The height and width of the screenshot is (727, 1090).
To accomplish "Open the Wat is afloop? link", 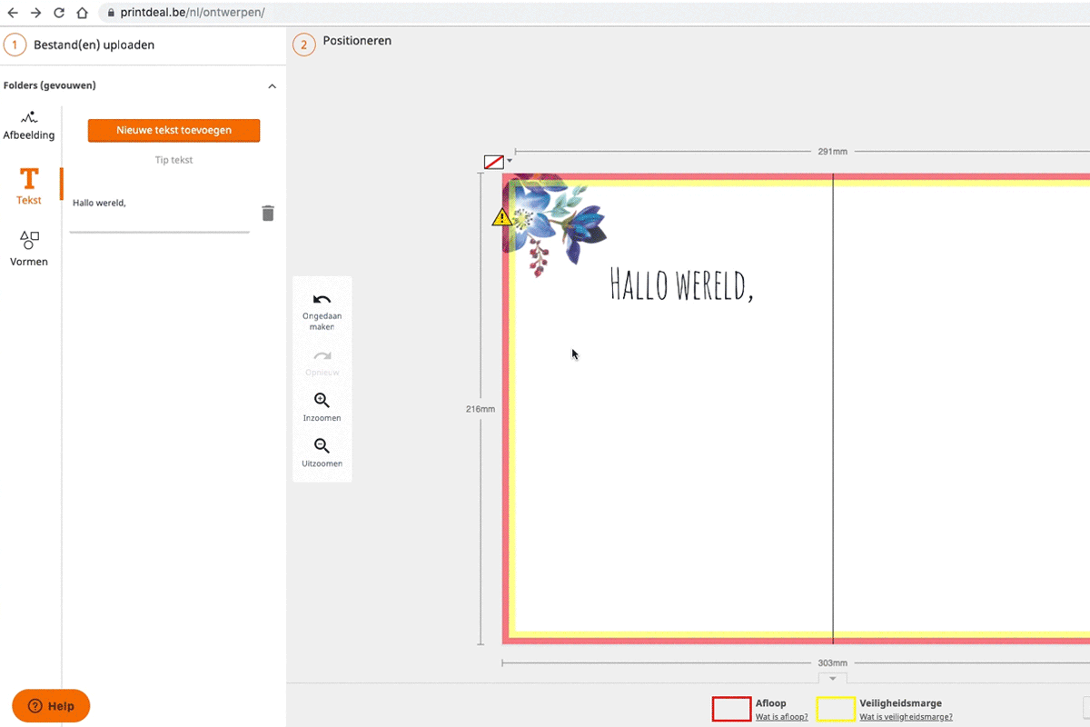I will (782, 717).
